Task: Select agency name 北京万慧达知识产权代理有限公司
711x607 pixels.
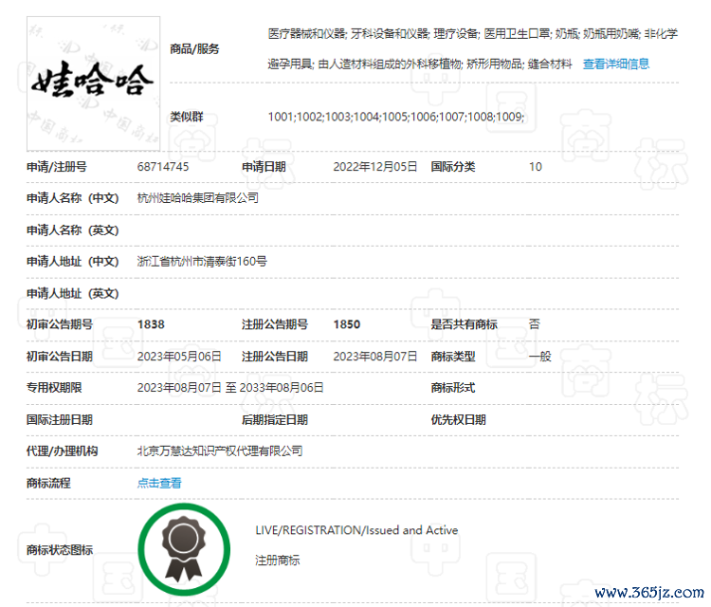Action: pyautogui.click(x=220, y=451)
